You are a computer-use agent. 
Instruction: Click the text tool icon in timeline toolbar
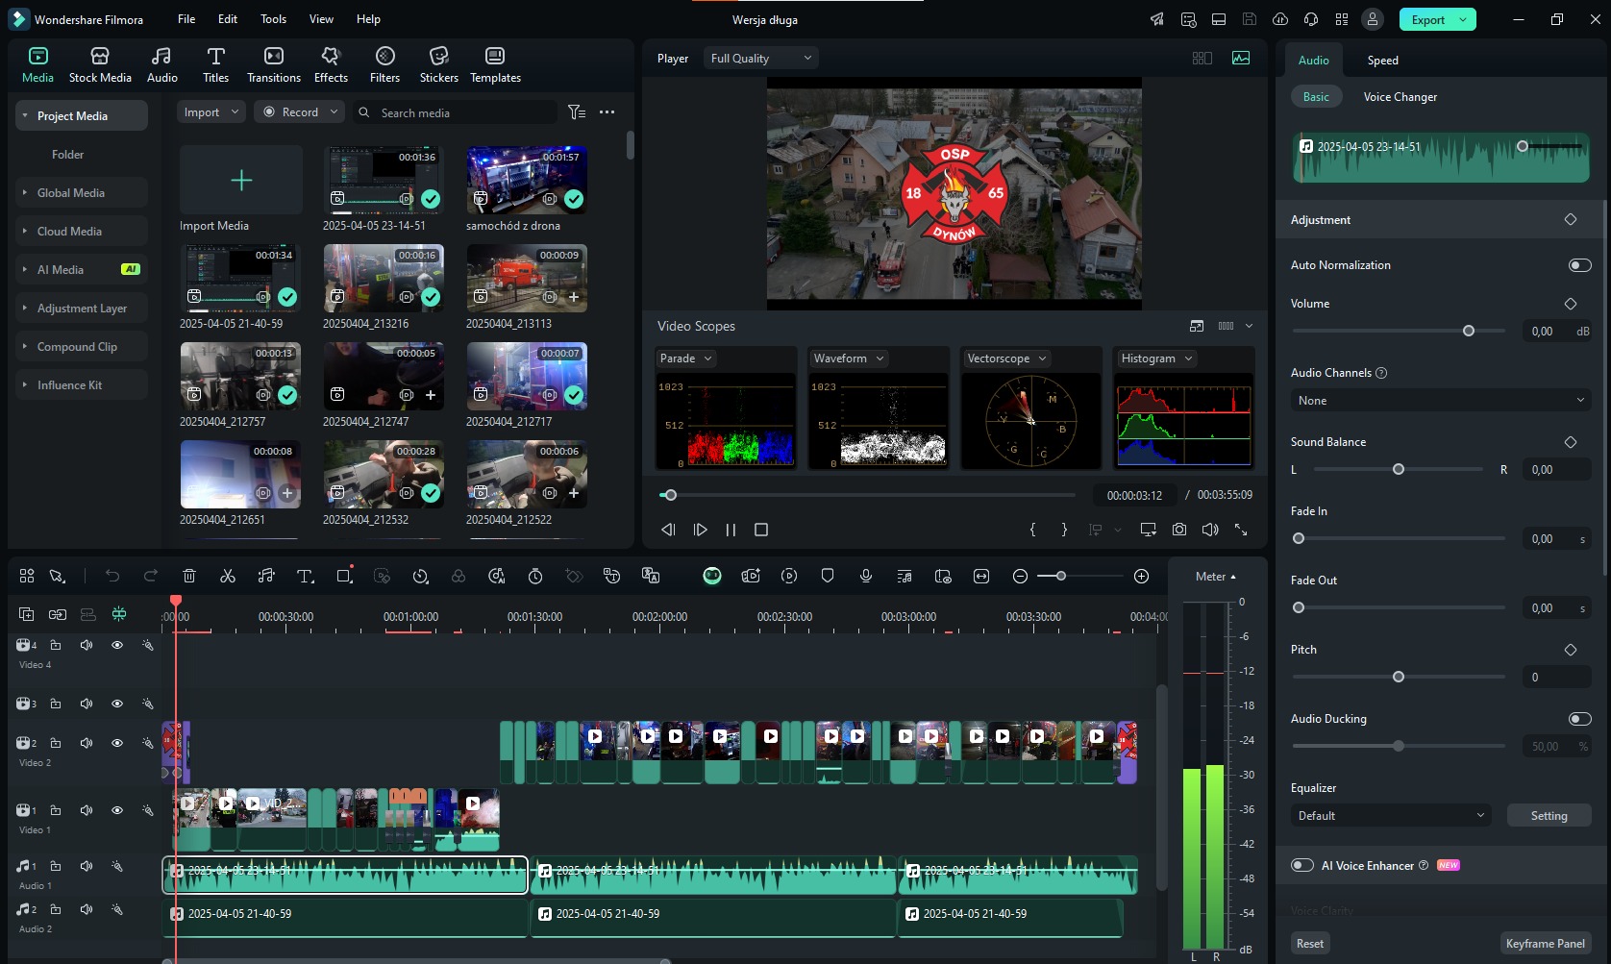click(x=305, y=576)
